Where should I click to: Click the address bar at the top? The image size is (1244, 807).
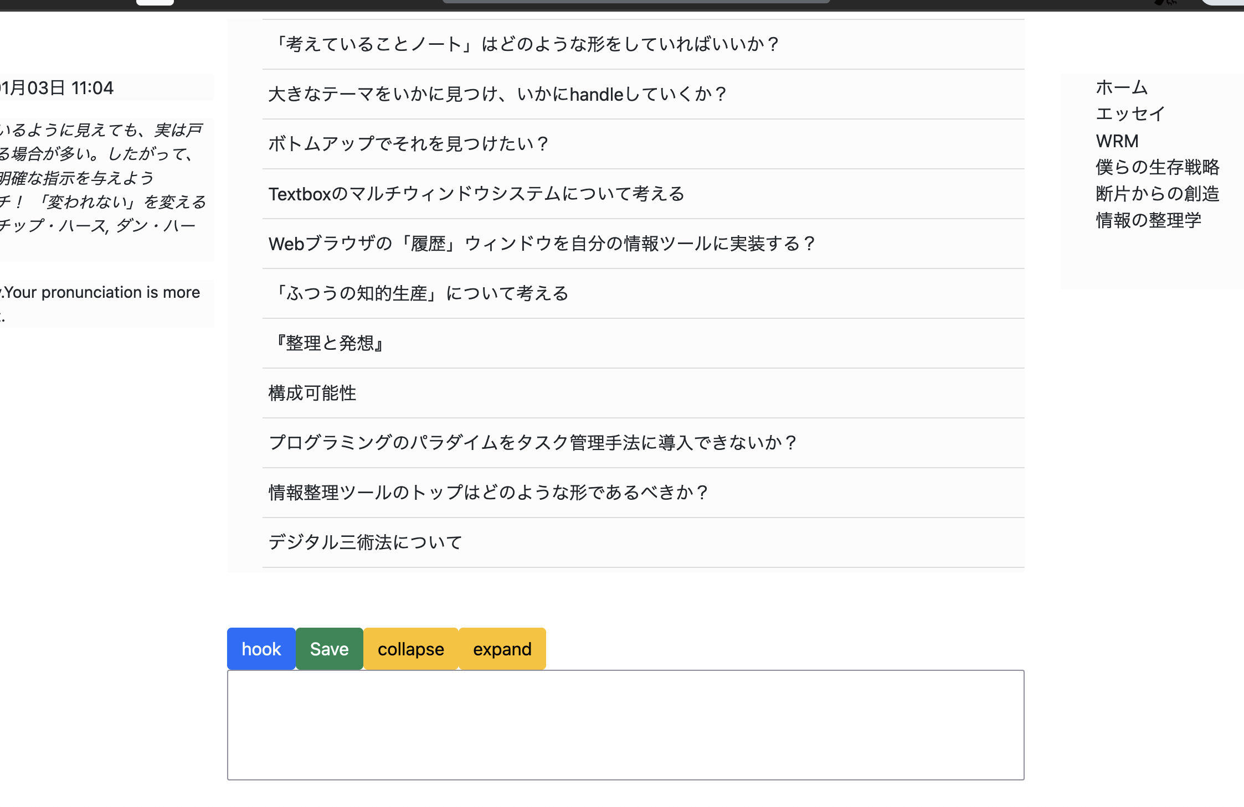[x=637, y=3]
